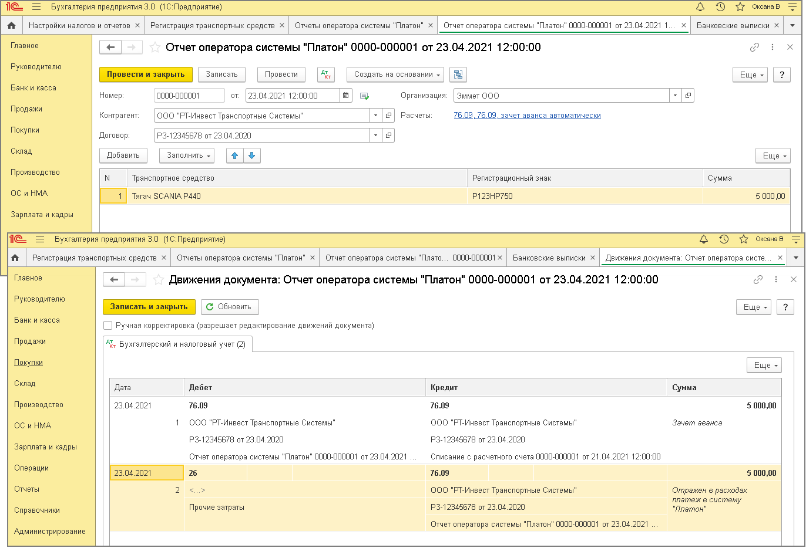Click Зачет аванса posting description
Image resolution: width=806 pixels, height=548 pixels.
pos(697,422)
